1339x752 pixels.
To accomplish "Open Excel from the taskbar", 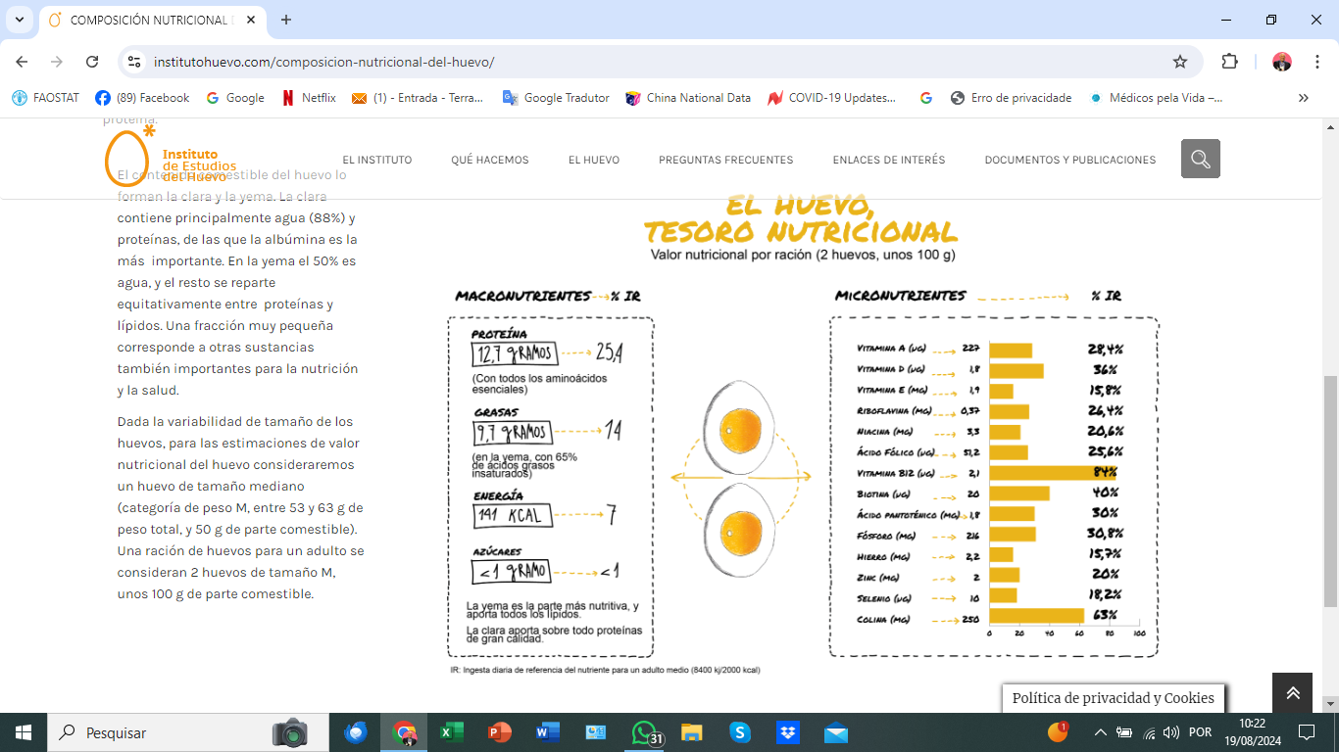I will click(x=452, y=732).
